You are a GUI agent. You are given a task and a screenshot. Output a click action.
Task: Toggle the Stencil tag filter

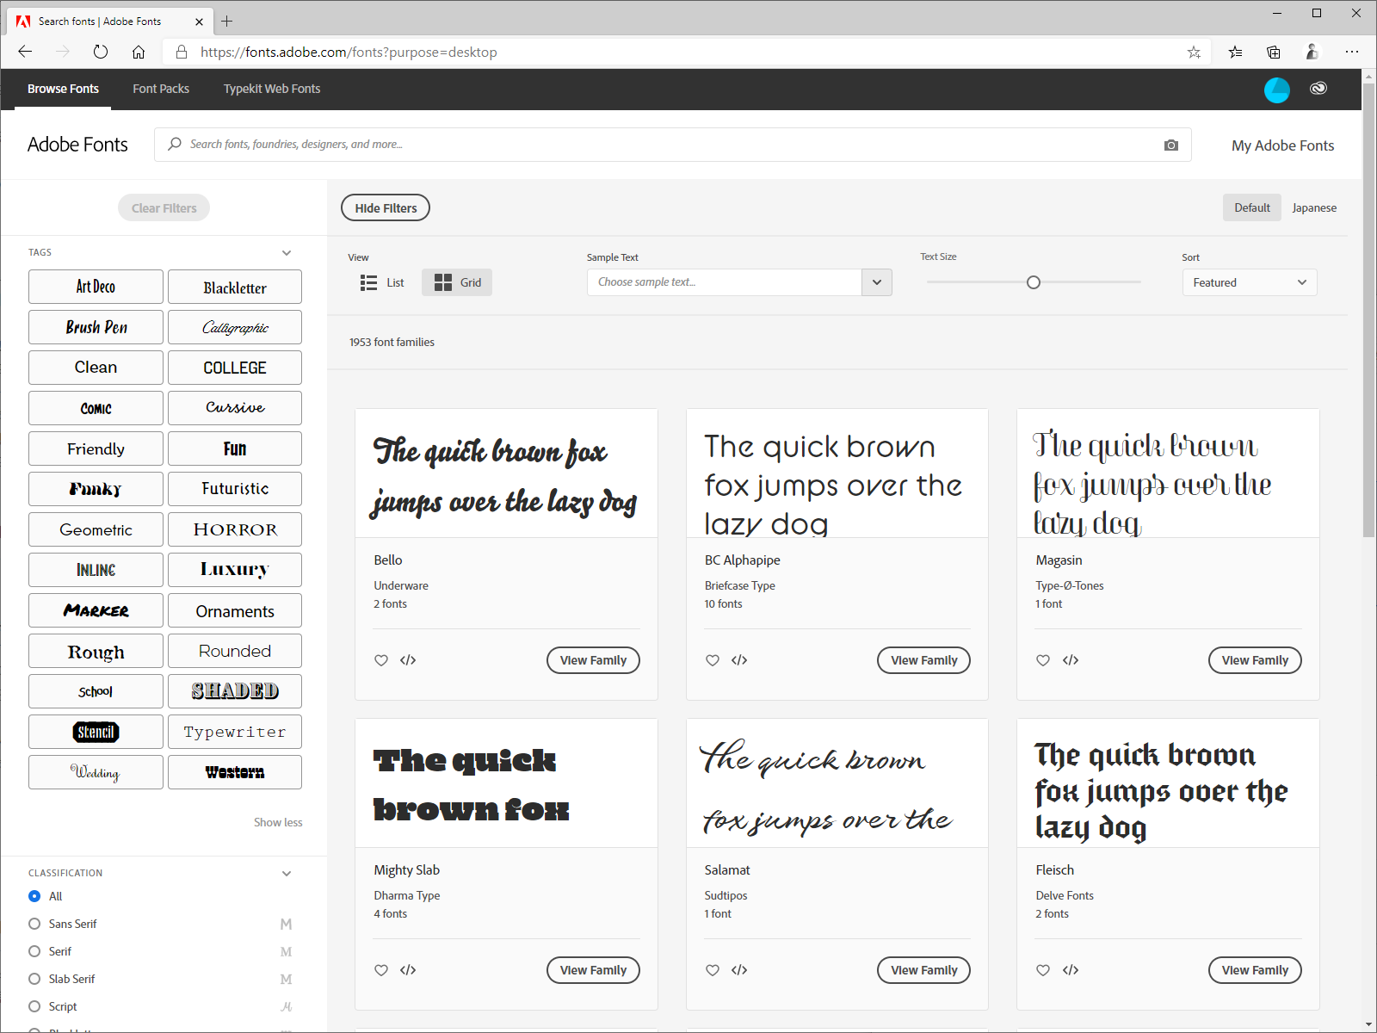(x=96, y=732)
